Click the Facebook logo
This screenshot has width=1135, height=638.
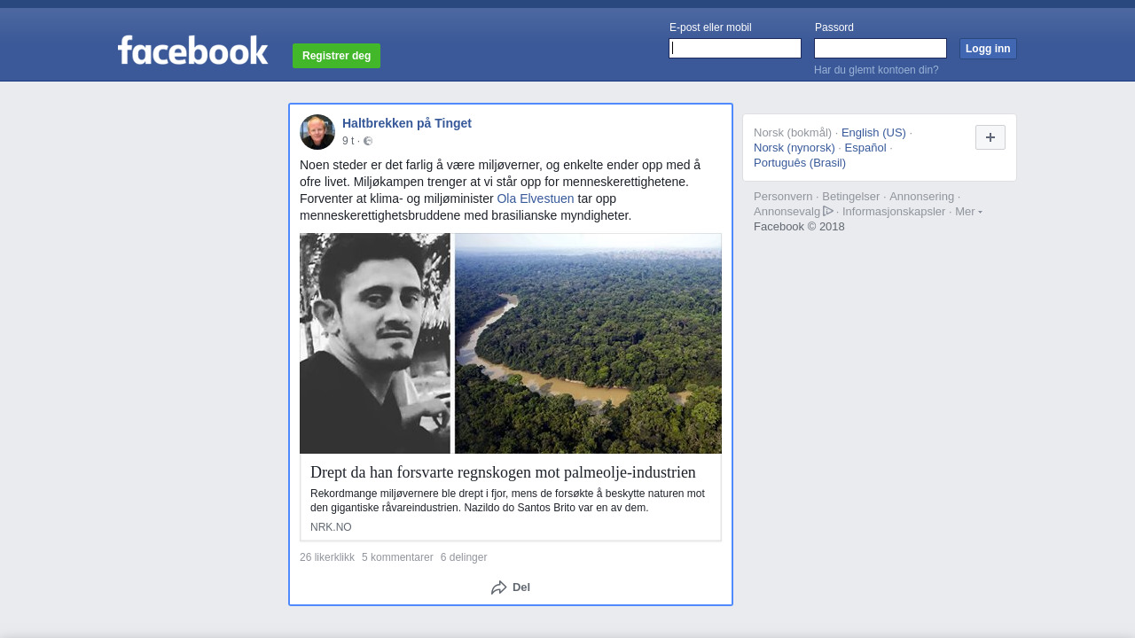coord(192,51)
